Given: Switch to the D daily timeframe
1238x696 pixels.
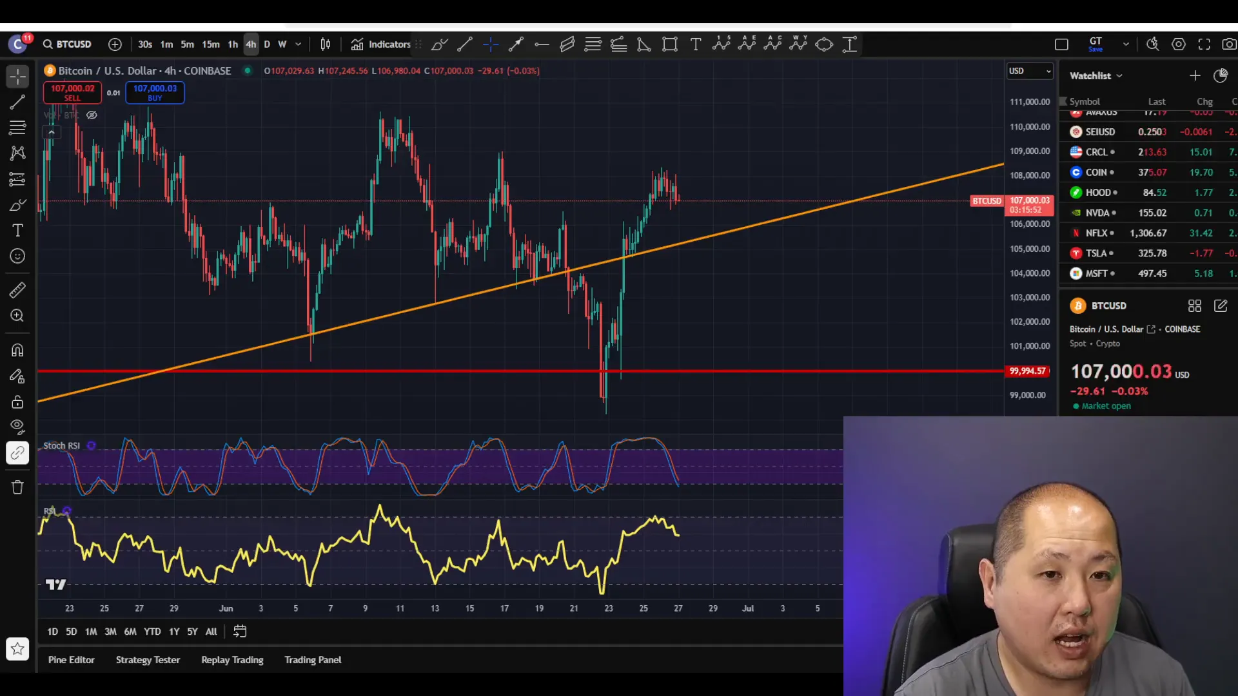Looking at the screenshot, I should (267, 44).
